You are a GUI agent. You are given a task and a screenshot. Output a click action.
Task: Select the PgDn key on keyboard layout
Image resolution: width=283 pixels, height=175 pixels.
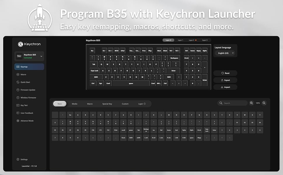(205, 51)
